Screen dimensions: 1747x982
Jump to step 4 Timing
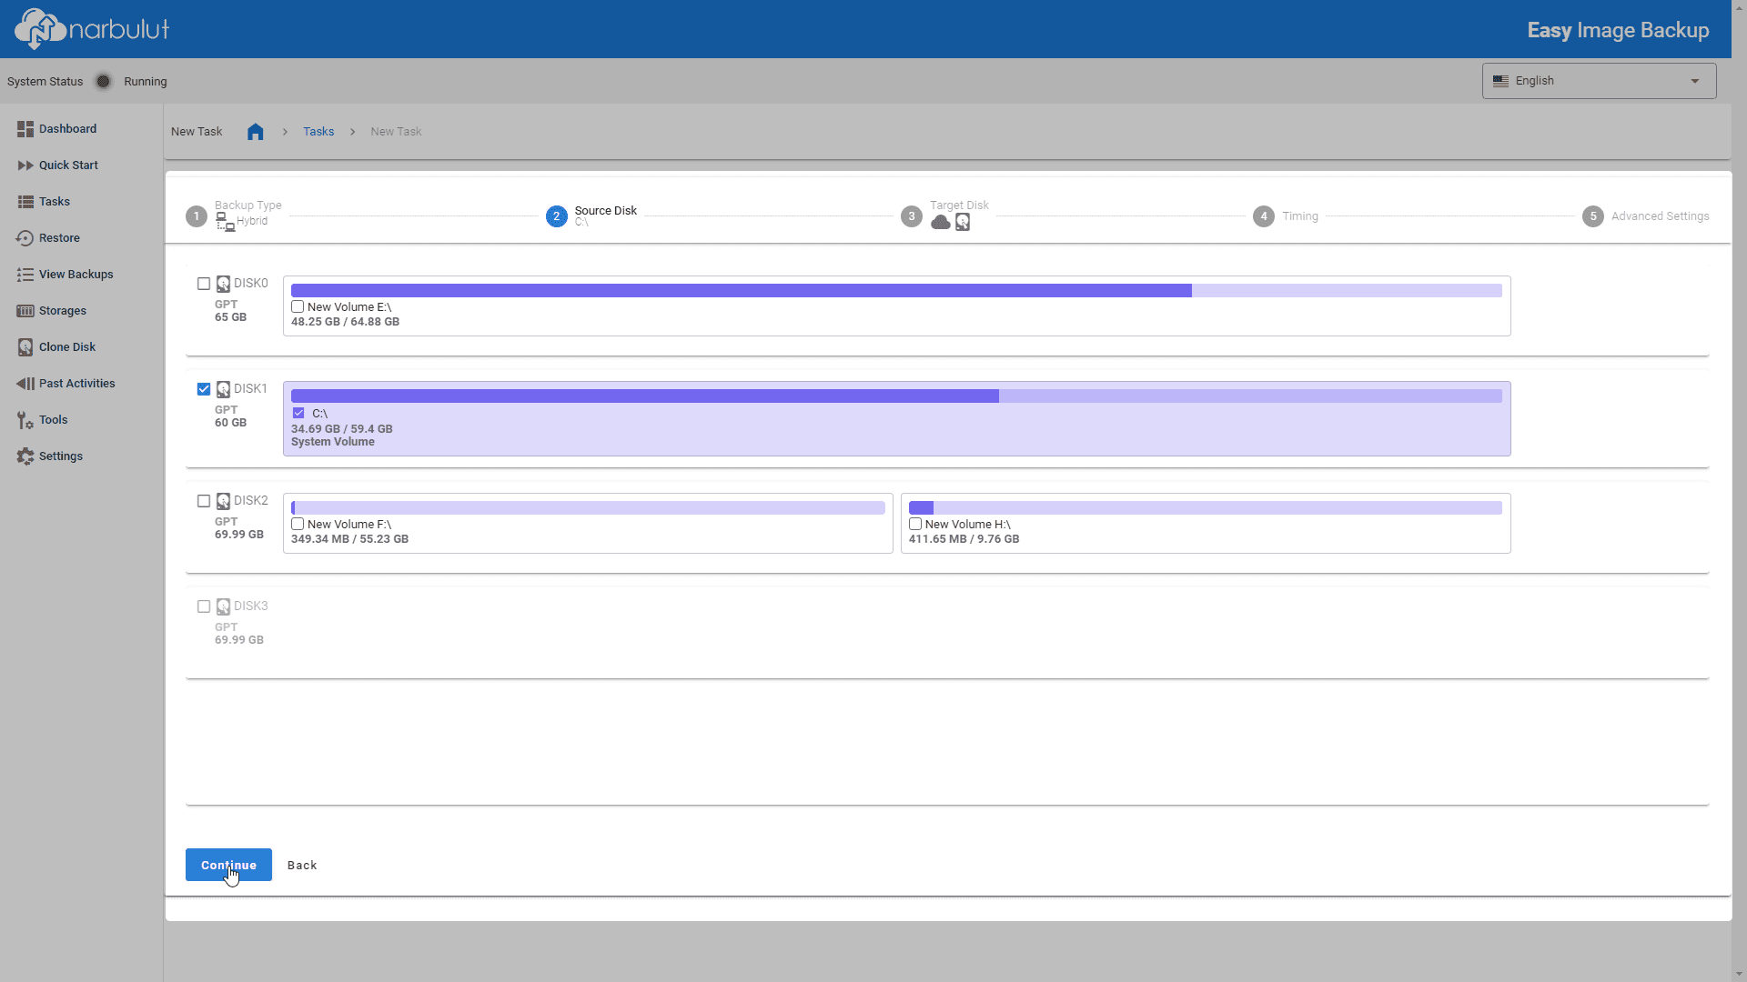point(1286,216)
